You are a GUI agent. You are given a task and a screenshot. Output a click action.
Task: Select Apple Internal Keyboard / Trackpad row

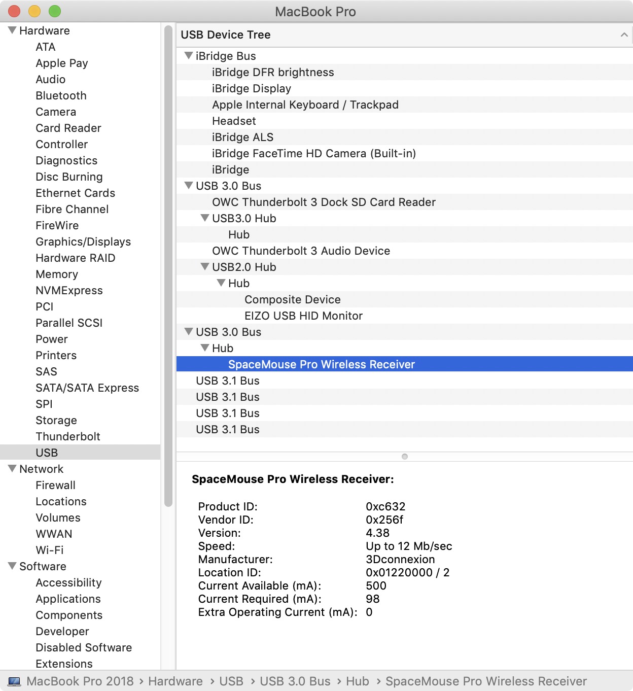(404, 105)
